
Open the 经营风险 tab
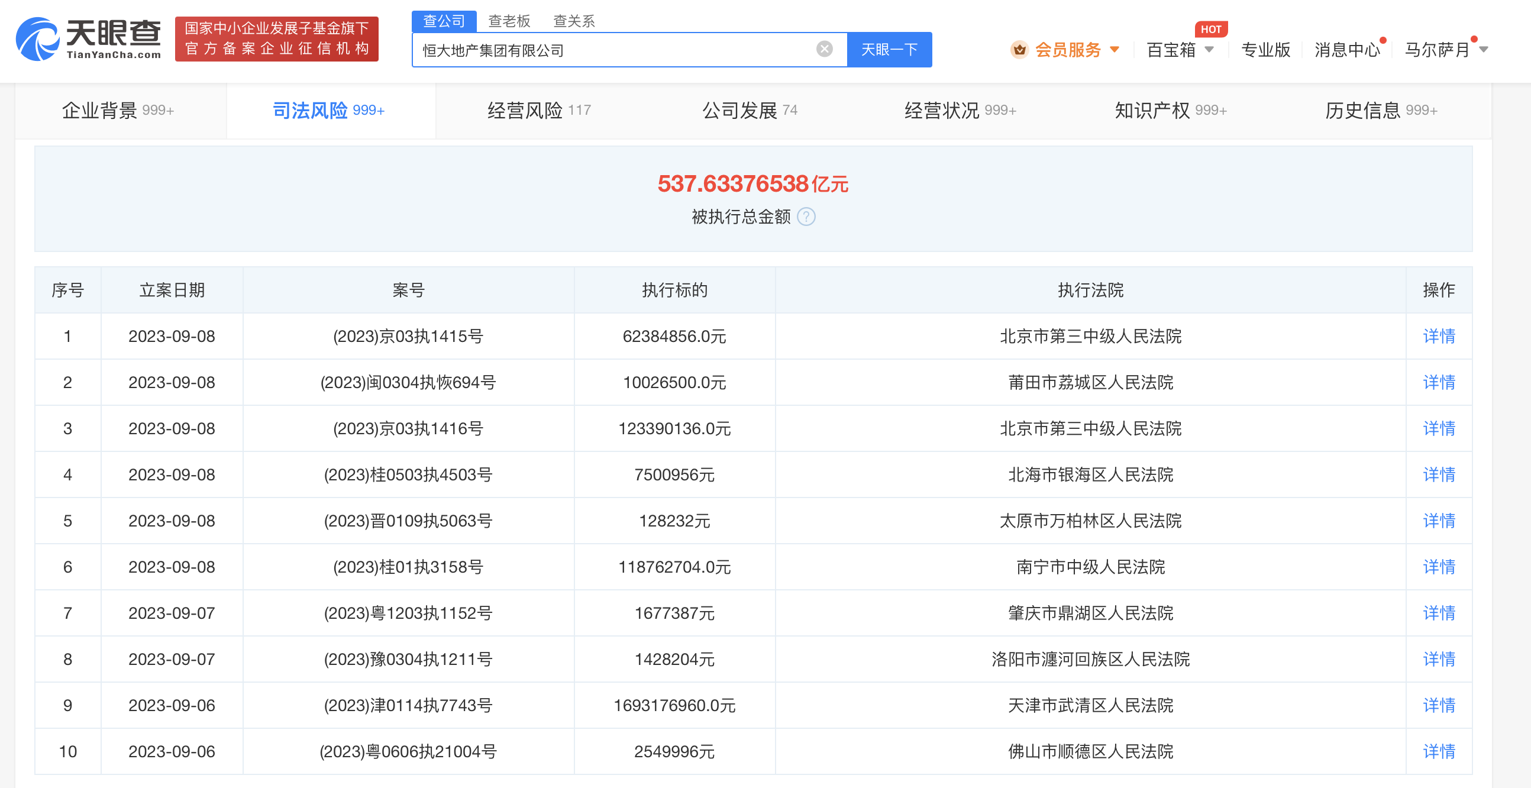point(539,110)
